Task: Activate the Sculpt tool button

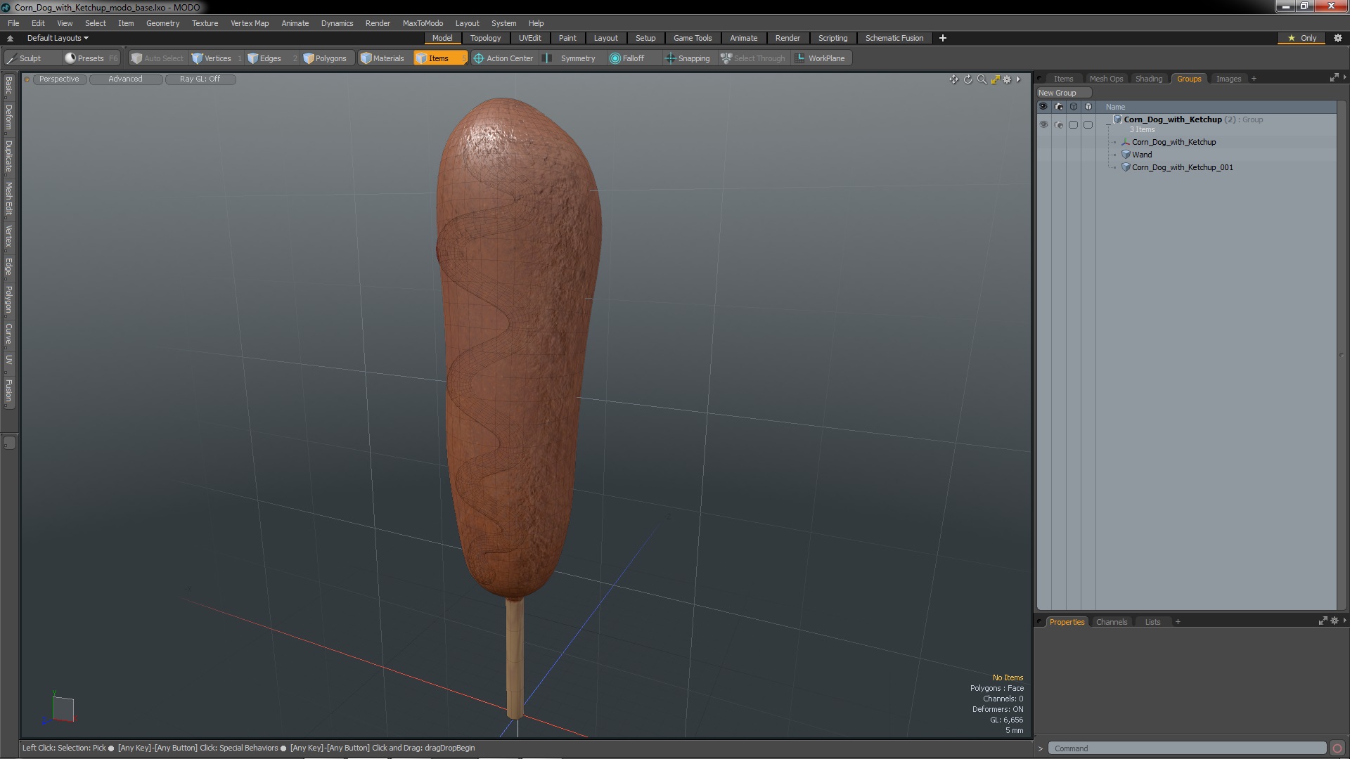Action: coord(25,58)
